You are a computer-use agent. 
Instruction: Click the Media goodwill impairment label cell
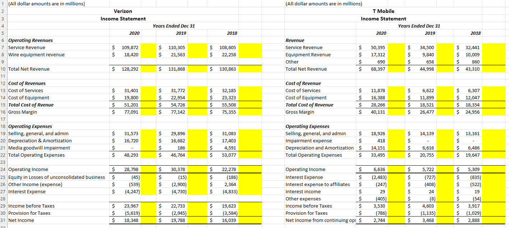35,148
